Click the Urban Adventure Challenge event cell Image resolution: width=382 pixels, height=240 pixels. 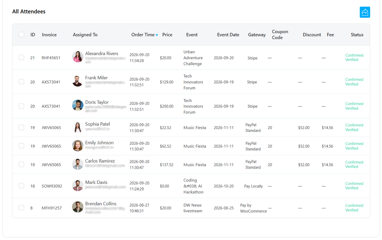point(193,58)
